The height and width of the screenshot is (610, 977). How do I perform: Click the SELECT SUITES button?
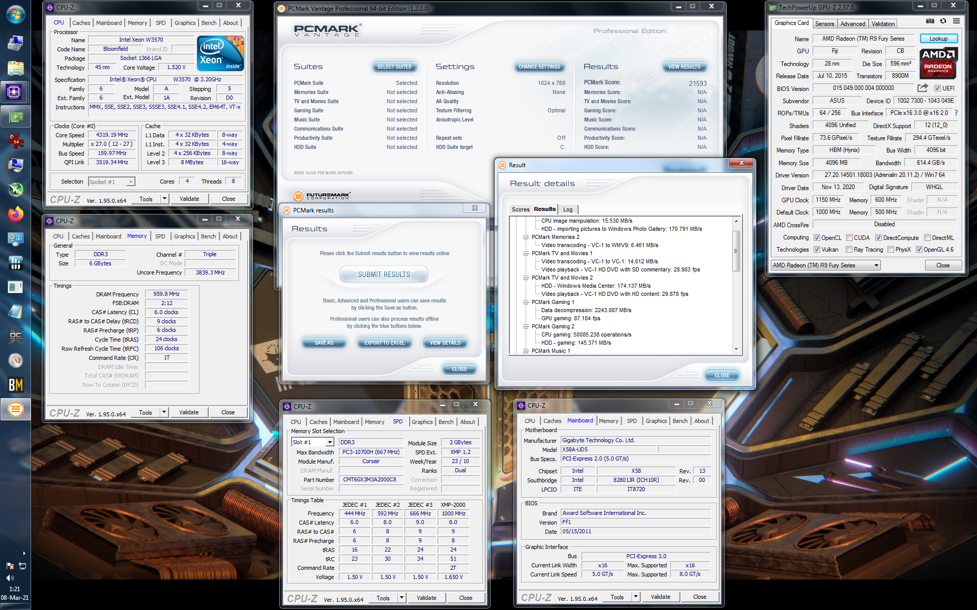click(394, 67)
